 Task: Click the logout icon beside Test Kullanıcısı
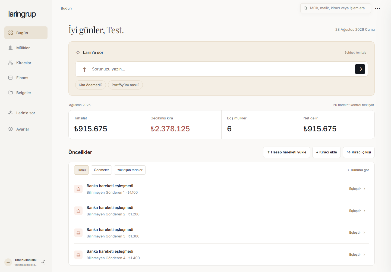point(43,262)
